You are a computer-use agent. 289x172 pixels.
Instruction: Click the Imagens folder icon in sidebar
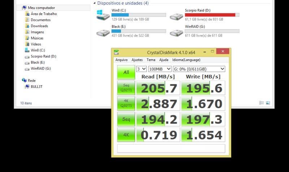27,32
